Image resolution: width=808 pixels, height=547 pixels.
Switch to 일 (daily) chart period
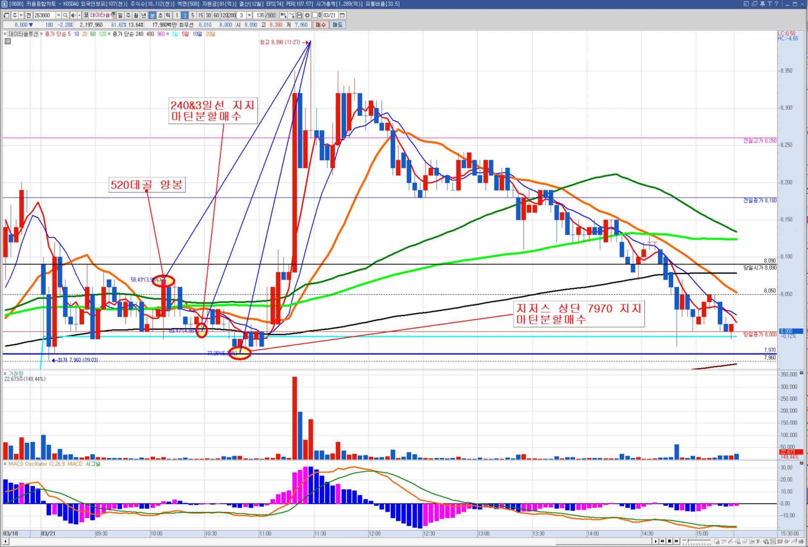pos(120,16)
